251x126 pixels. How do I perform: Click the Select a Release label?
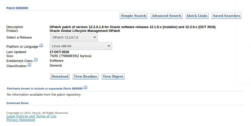point(19,37)
